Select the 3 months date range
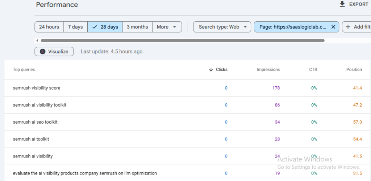The width and height of the screenshot is (371, 181). [x=137, y=27]
